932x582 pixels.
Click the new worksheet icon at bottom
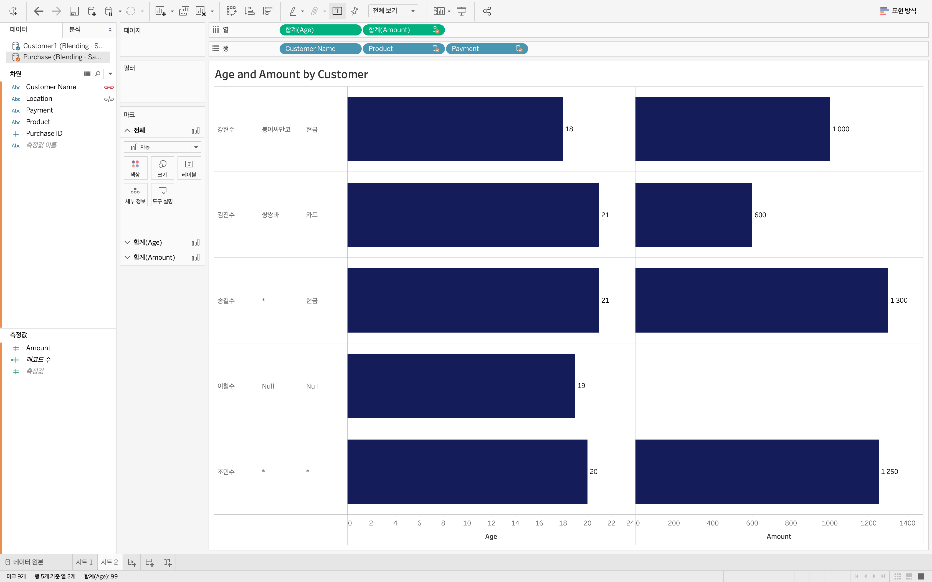132,562
